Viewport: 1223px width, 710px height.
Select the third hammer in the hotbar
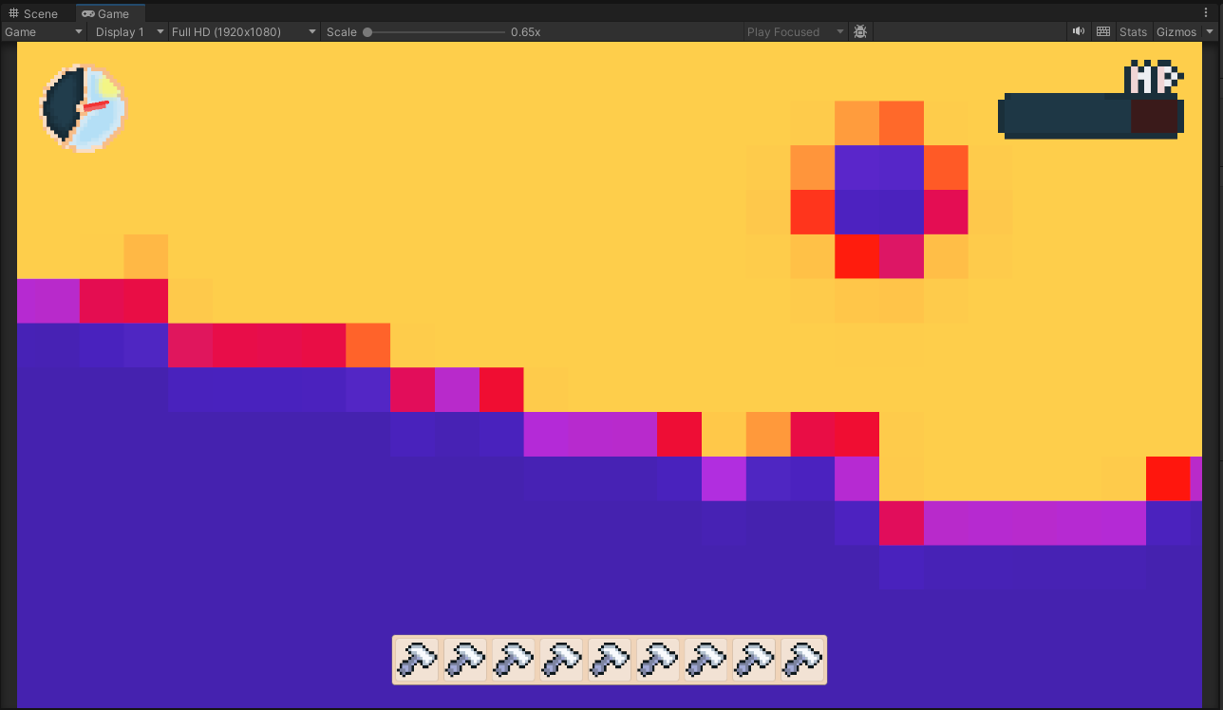tap(513, 660)
